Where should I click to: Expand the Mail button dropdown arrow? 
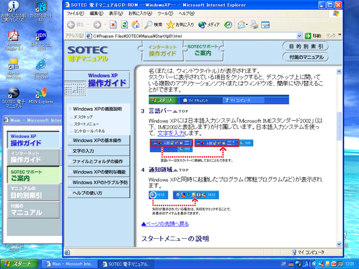pos(247,25)
